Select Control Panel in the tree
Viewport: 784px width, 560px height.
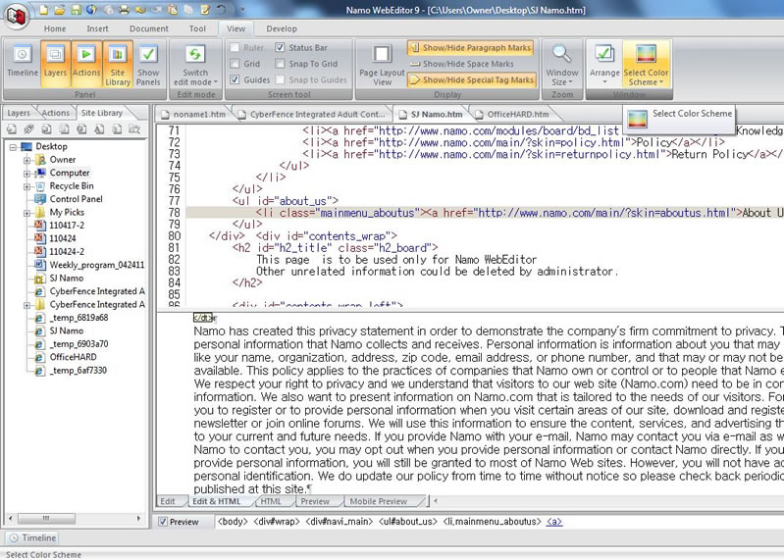point(76,199)
